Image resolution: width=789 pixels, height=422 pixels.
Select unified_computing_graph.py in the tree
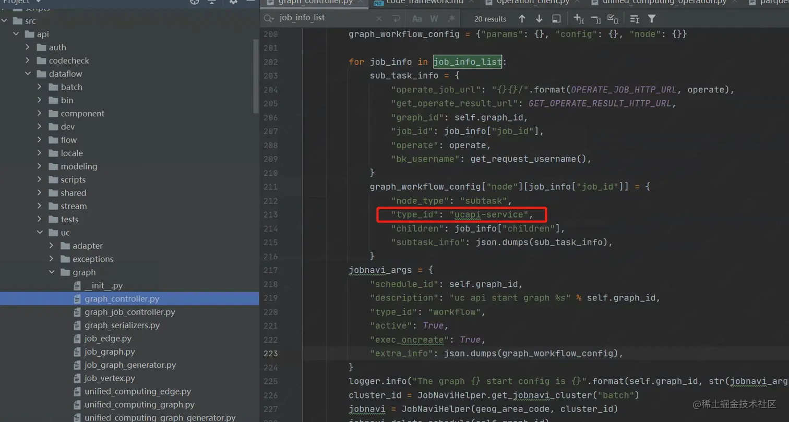(x=139, y=405)
